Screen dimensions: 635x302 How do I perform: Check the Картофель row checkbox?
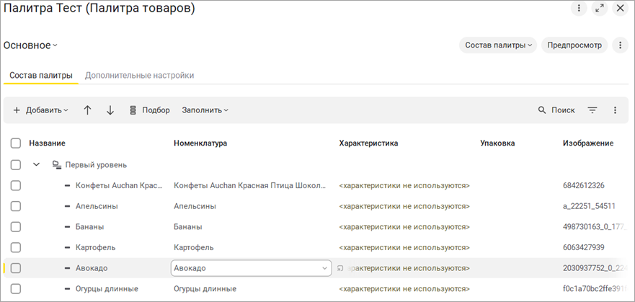pyautogui.click(x=16, y=247)
